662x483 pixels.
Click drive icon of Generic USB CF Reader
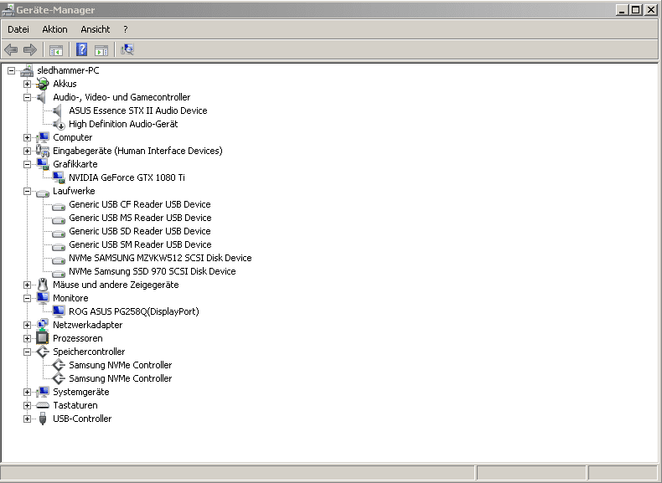point(59,207)
